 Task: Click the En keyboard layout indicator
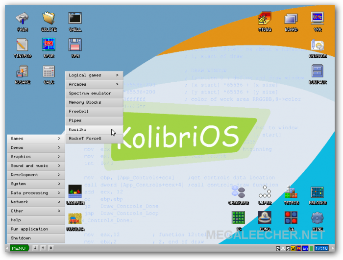click(x=305, y=248)
